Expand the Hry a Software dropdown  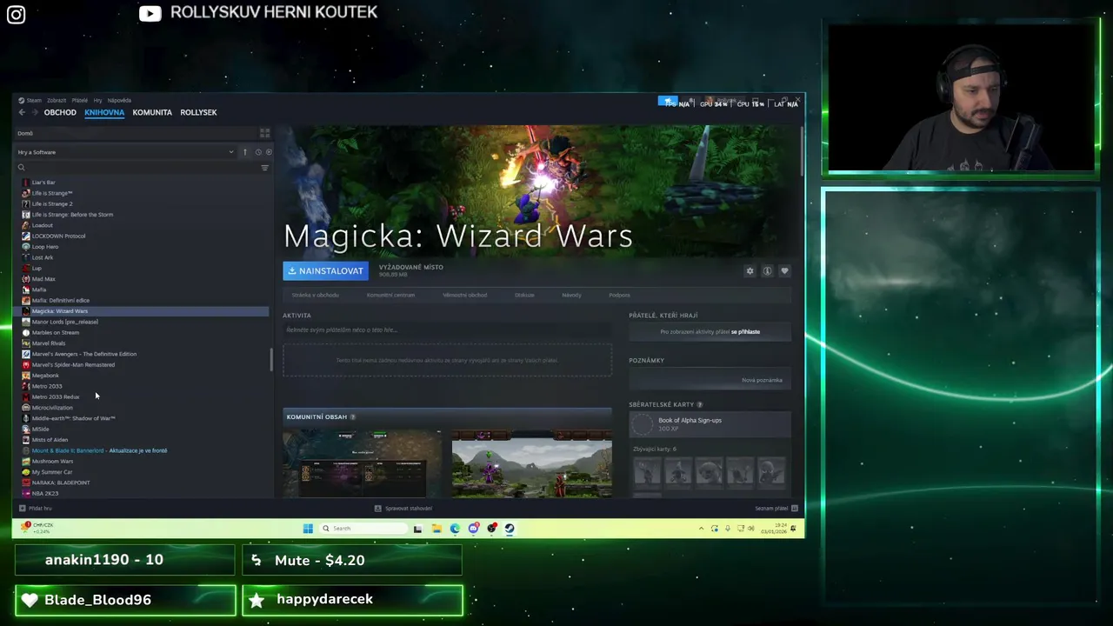126,152
